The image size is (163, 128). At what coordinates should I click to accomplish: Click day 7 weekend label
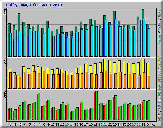(39, 124)
